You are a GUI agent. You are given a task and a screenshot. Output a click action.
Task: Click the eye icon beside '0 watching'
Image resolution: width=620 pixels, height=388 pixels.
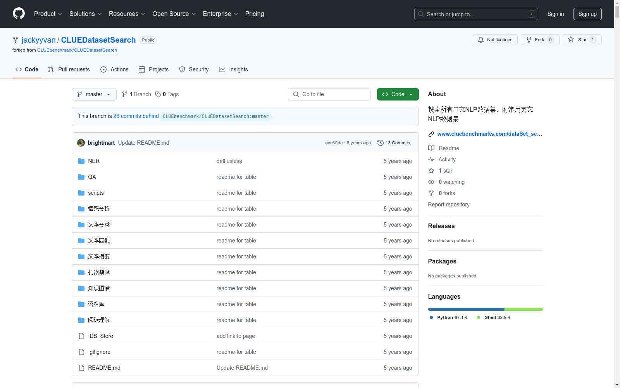431,182
